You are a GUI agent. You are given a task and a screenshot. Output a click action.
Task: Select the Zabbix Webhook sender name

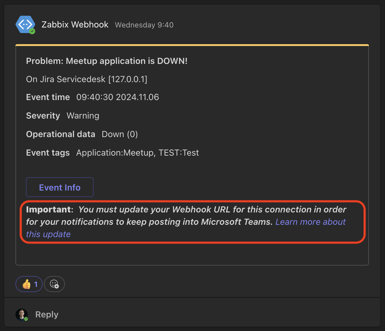click(75, 25)
